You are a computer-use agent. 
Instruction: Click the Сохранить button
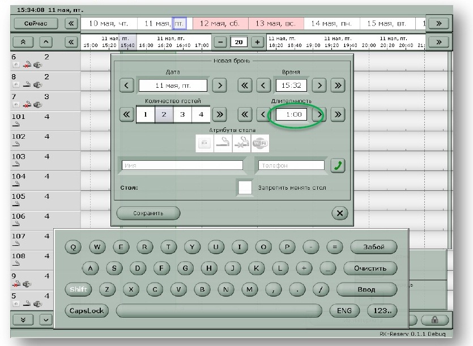[x=148, y=213]
